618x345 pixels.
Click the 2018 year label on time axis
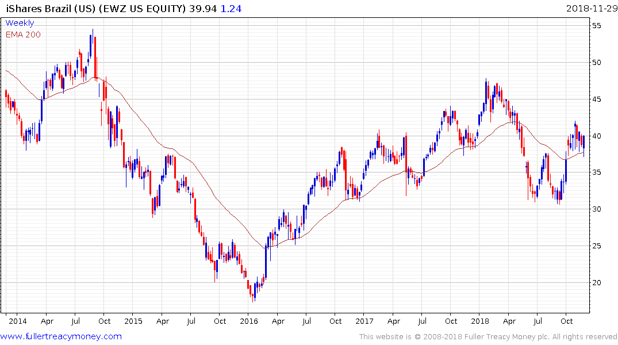[479, 321]
